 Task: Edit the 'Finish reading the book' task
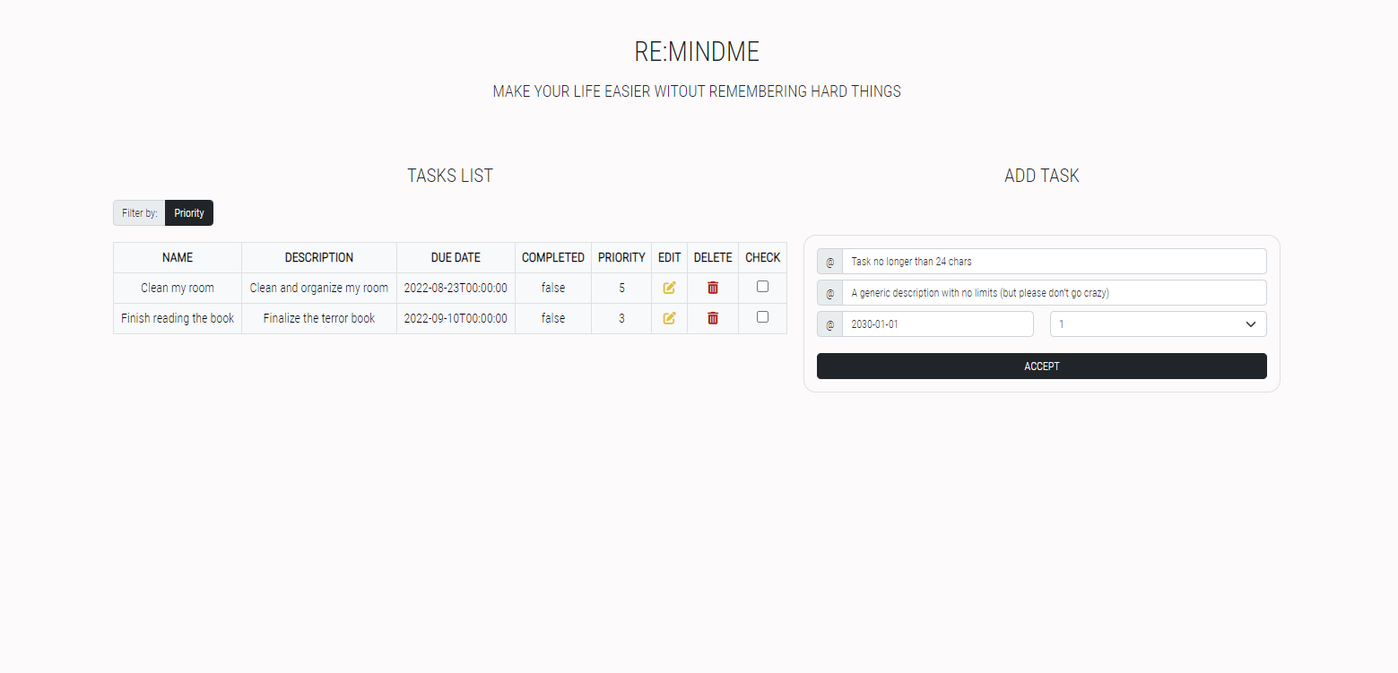coord(669,318)
